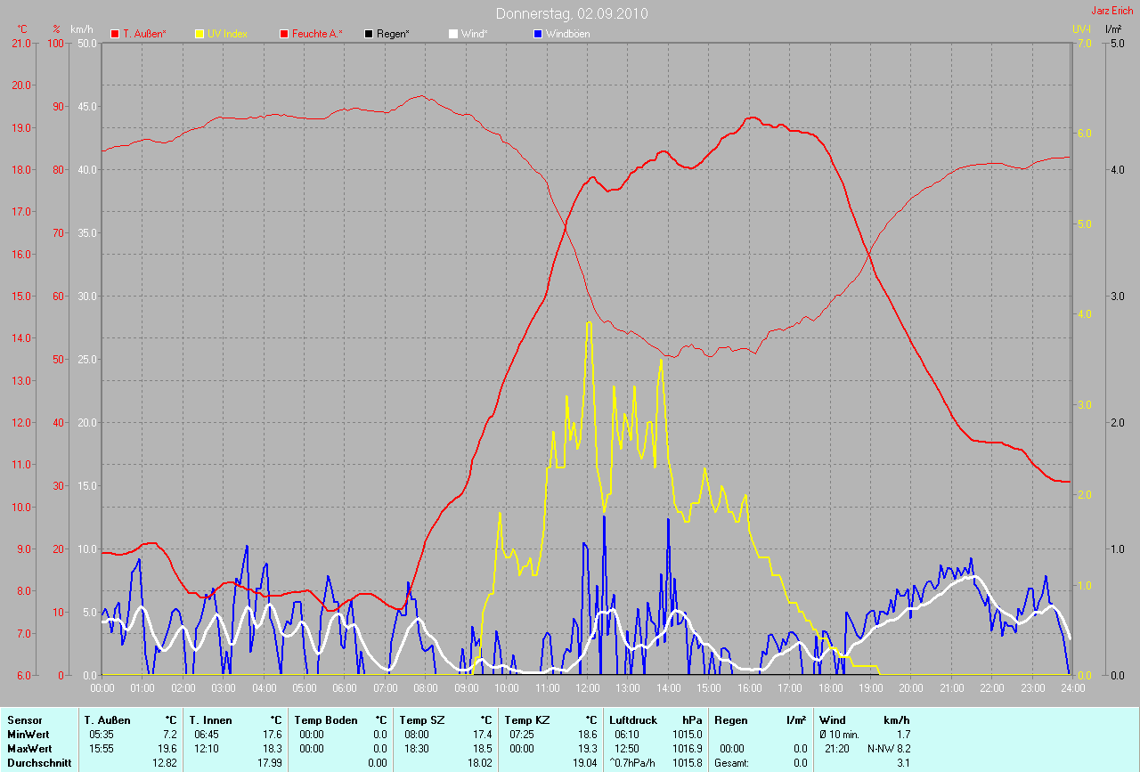This screenshot has width=1140, height=772.
Task: Click the "MaxWert" row label
Action: click(x=28, y=749)
